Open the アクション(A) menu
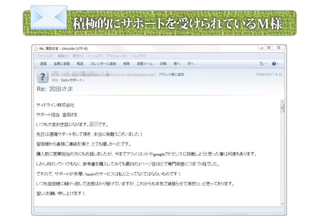The width and height of the screenshot is (318, 223). click(117, 56)
